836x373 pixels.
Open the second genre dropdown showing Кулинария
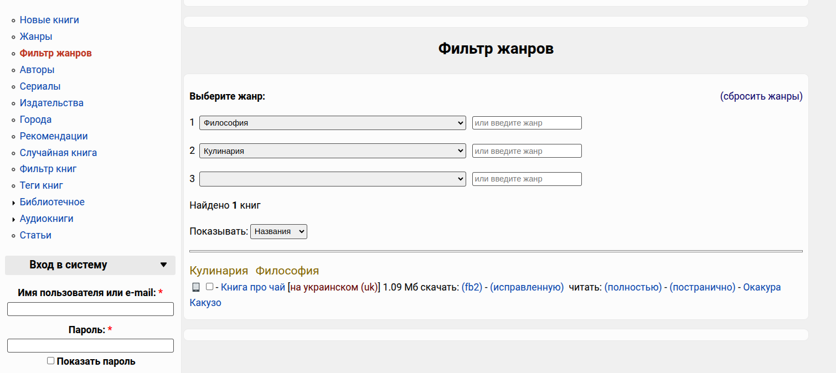point(332,151)
